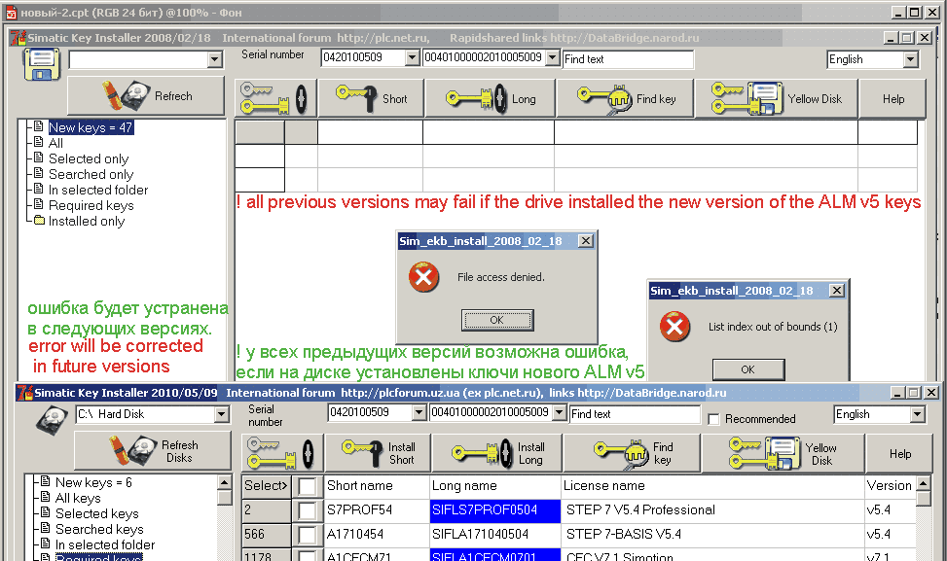Toggle the Select column header checkbox
The image size is (947, 561).
[x=307, y=485]
